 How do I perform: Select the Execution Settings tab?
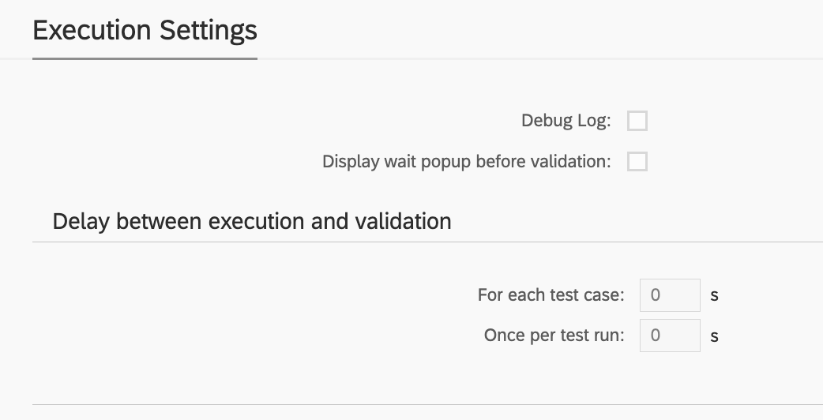click(x=145, y=31)
